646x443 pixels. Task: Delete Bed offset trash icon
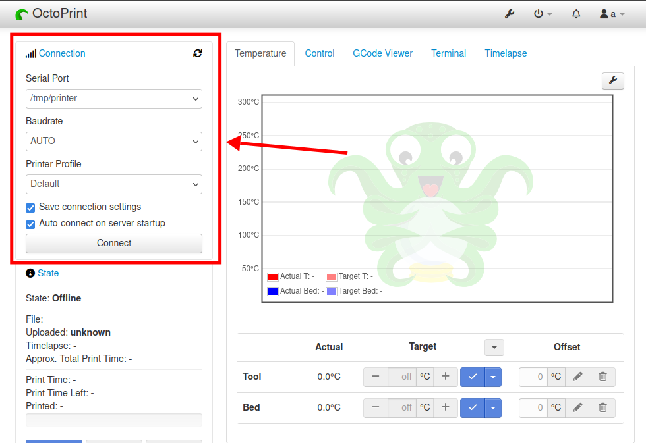click(x=602, y=407)
